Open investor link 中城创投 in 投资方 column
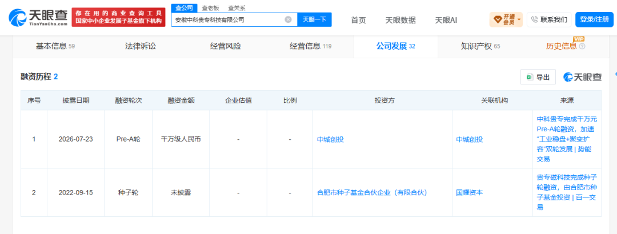 point(330,139)
